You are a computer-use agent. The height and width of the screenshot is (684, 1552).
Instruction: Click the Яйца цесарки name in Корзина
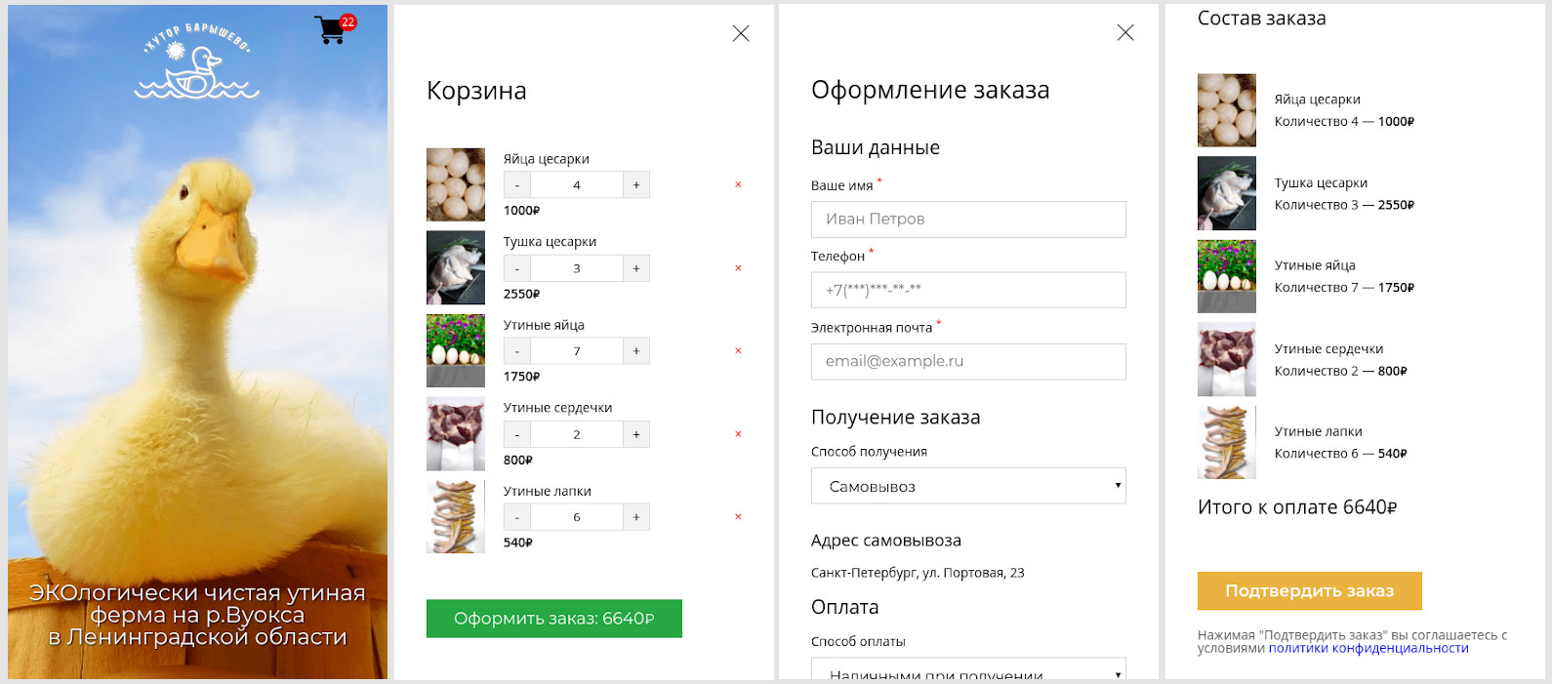547,159
